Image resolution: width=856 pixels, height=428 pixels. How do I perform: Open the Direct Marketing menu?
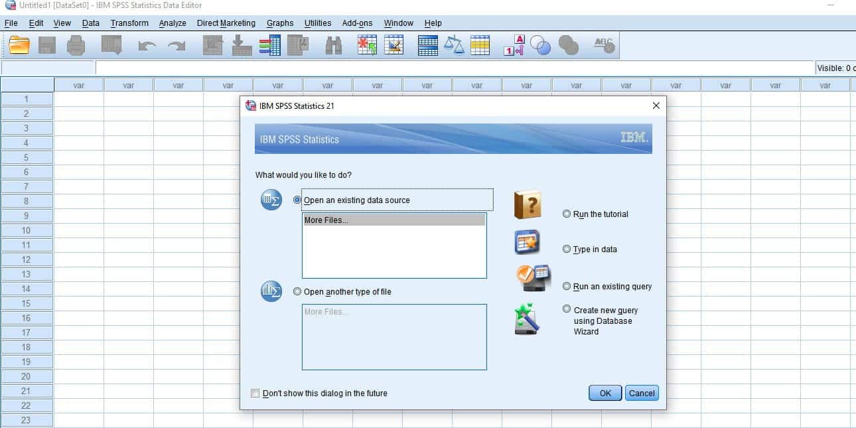coord(226,23)
